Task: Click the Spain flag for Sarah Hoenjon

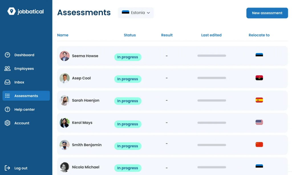Action: click(259, 100)
